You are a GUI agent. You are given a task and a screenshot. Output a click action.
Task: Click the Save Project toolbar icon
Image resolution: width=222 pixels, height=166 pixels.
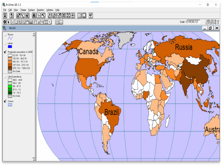click(5, 15)
